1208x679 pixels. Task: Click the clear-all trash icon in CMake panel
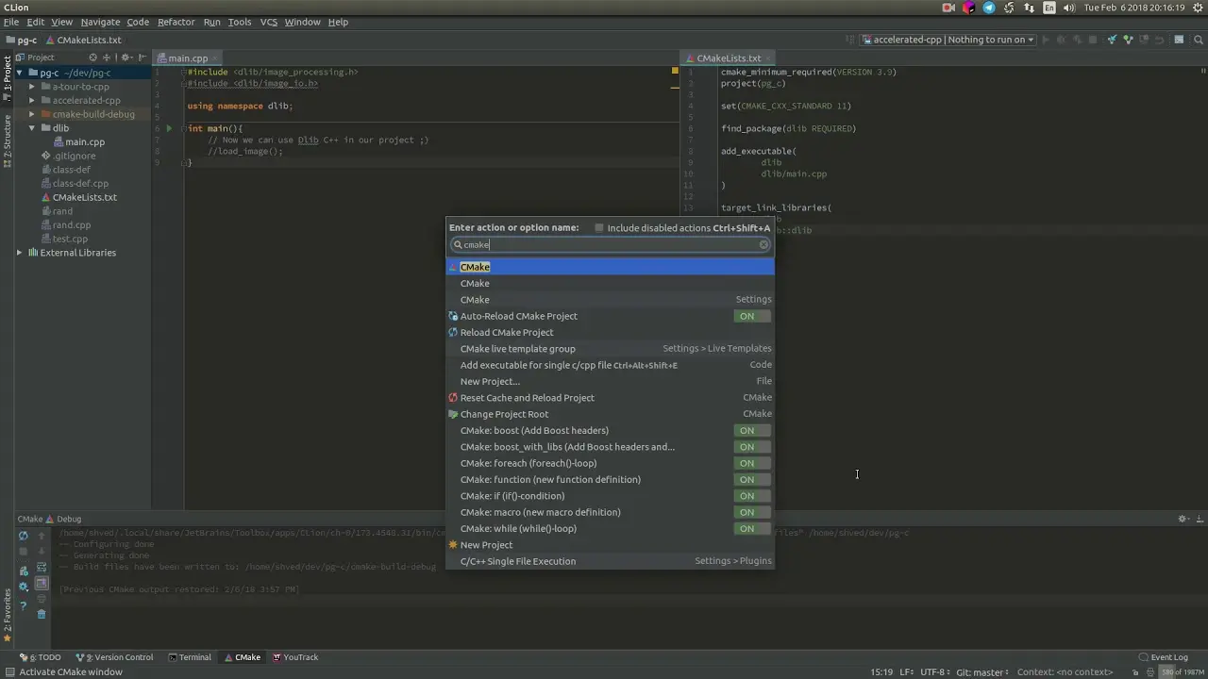point(42,614)
